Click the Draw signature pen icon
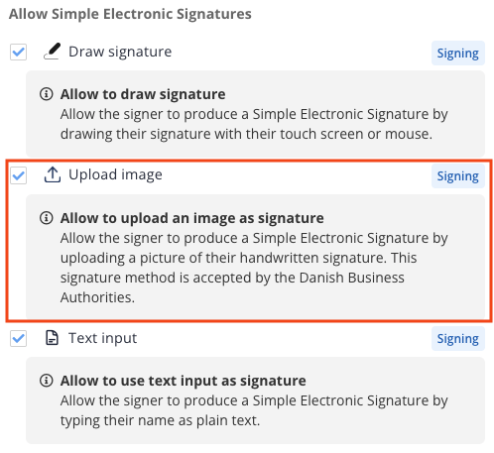 point(53,52)
